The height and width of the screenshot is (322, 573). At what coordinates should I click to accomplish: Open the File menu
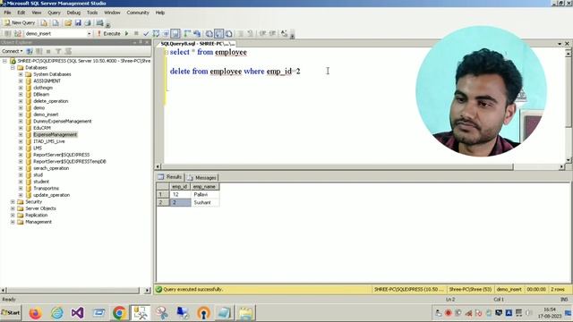pos(7,13)
